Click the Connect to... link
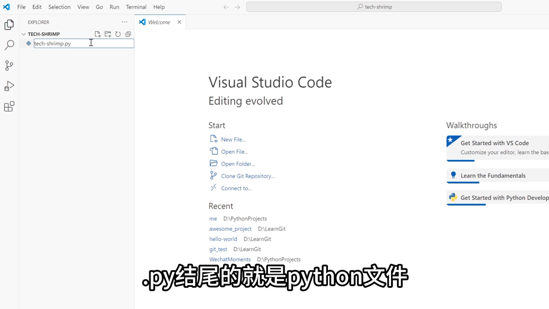 click(236, 188)
